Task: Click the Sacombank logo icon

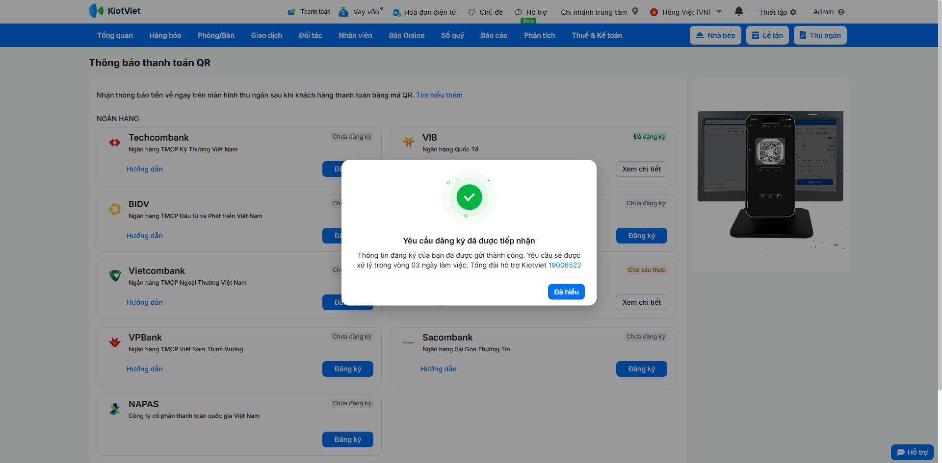Action: (x=409, y=342)
